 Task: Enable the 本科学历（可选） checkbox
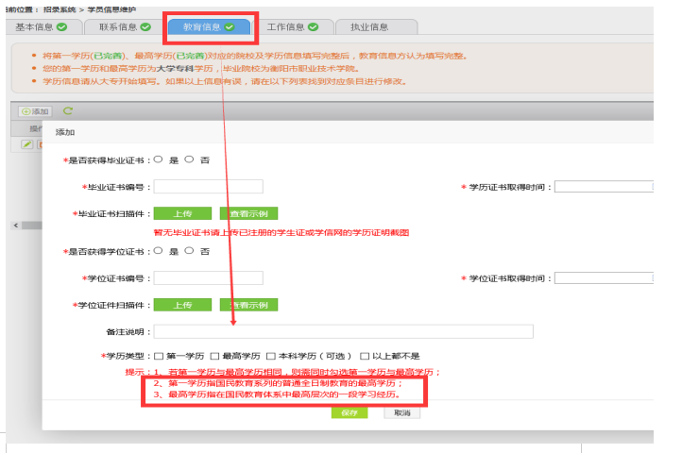click(270, 356)
